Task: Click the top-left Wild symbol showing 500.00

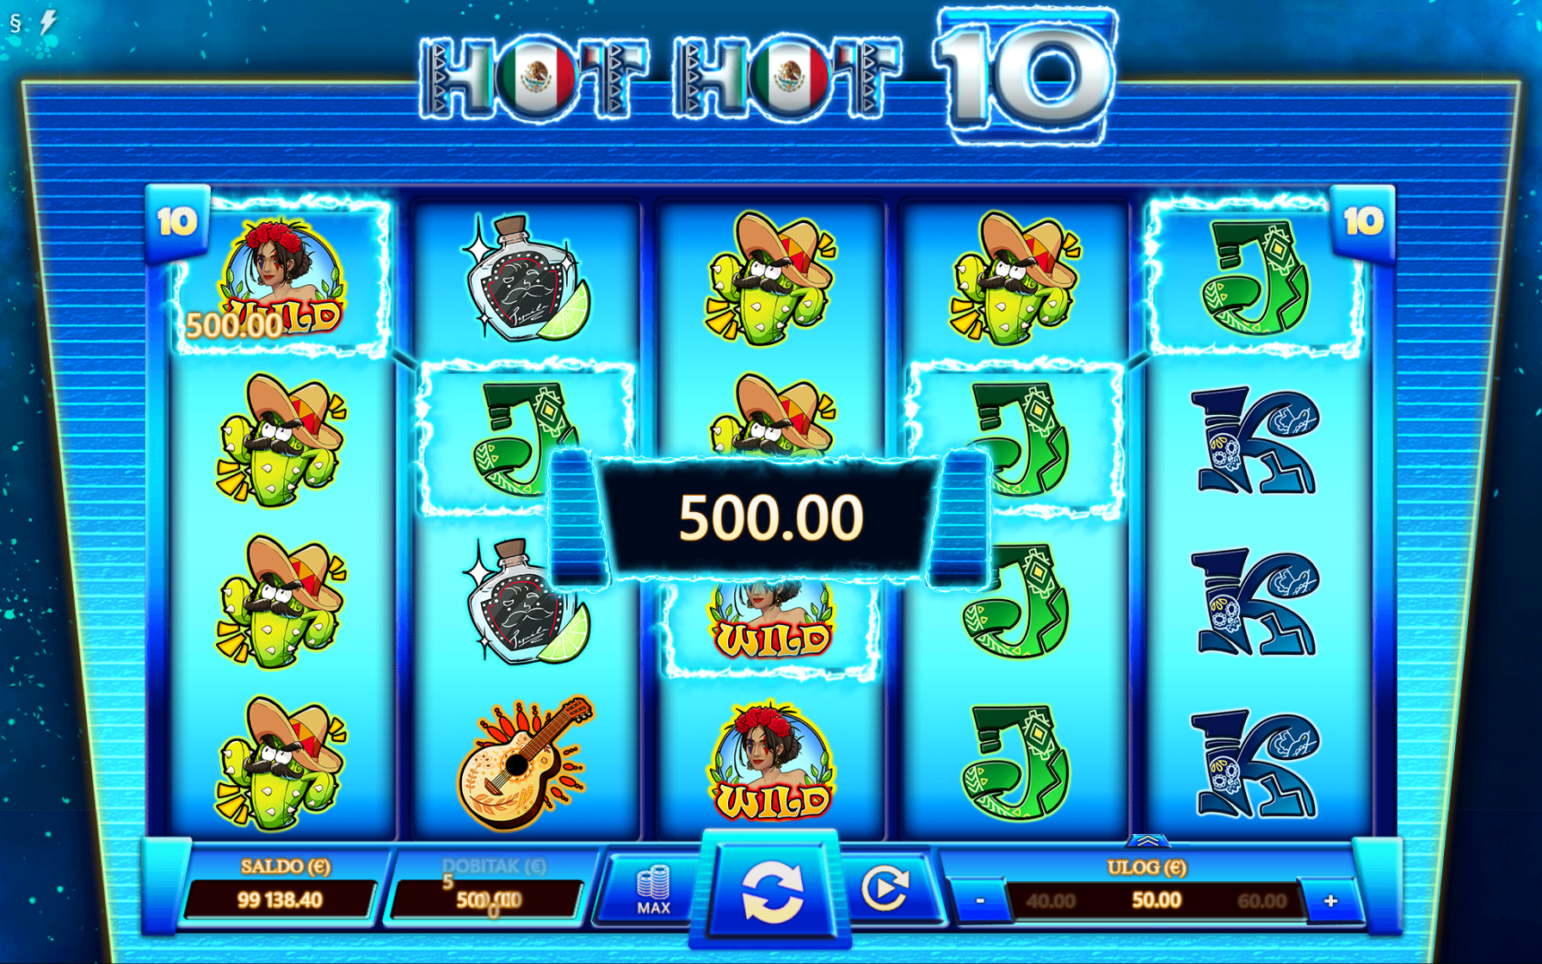Action: 281,278
